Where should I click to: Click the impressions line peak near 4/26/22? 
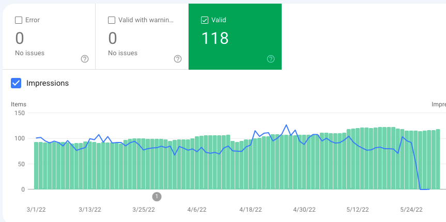286,125
